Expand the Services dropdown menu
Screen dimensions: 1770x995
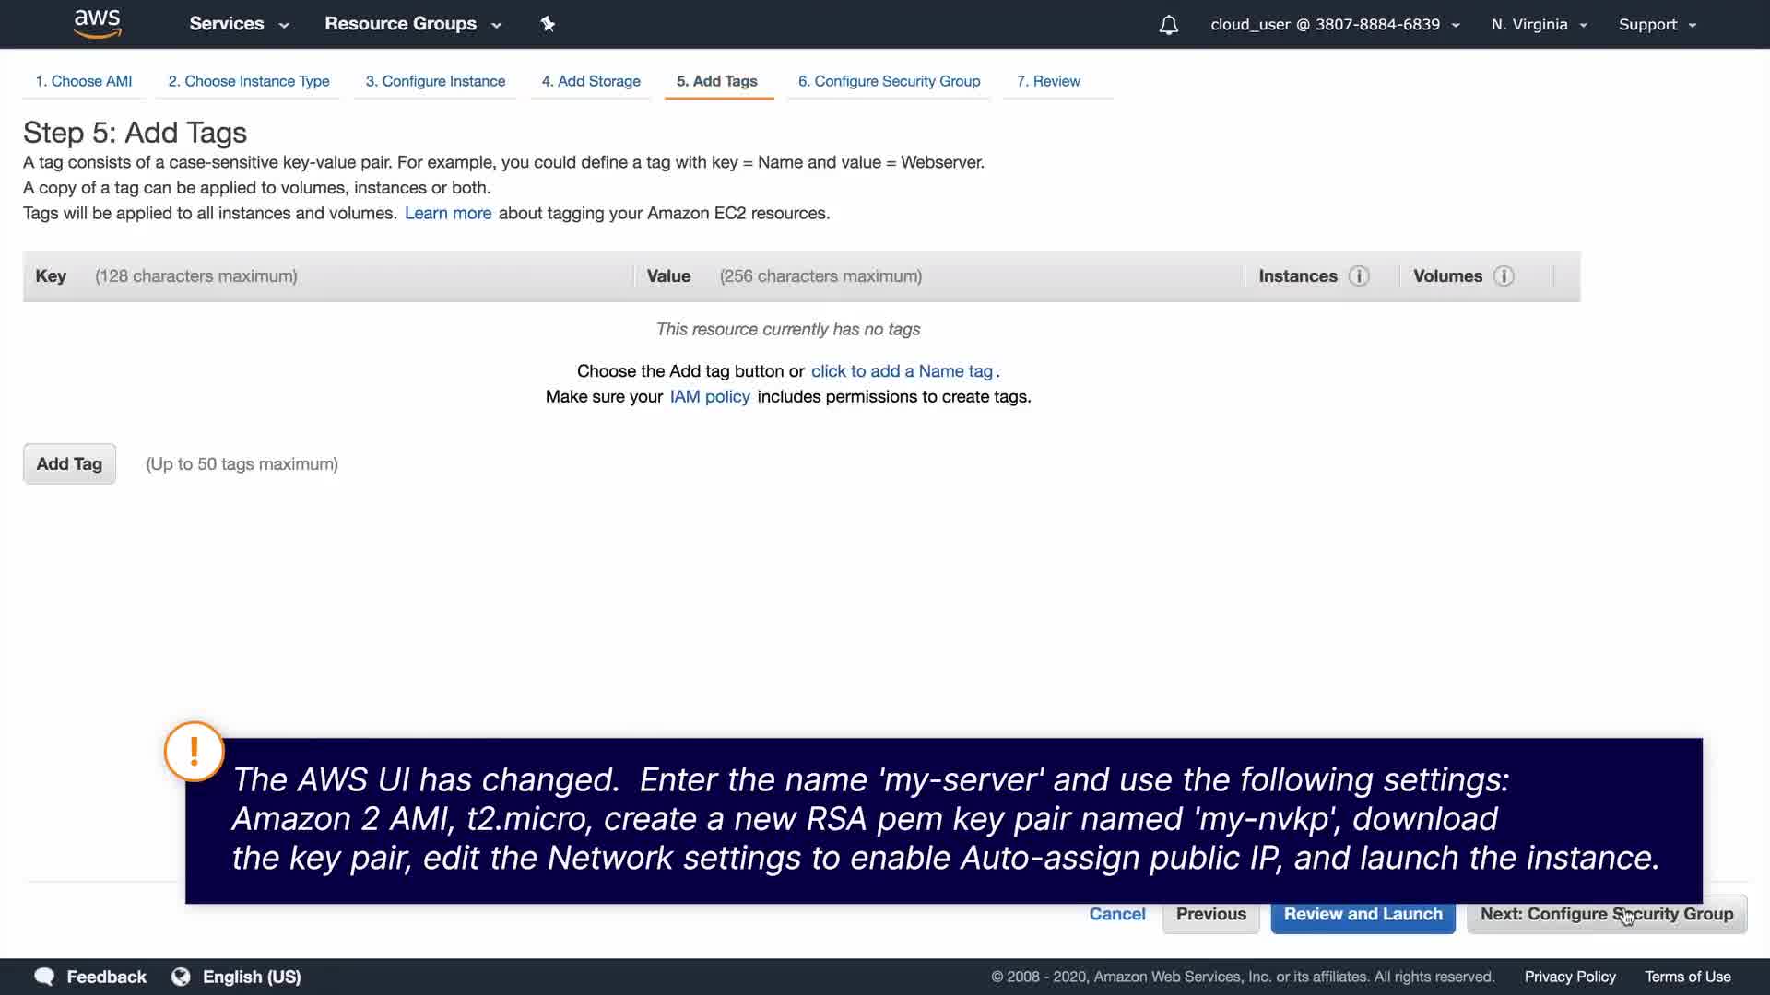tap(239, 24)
